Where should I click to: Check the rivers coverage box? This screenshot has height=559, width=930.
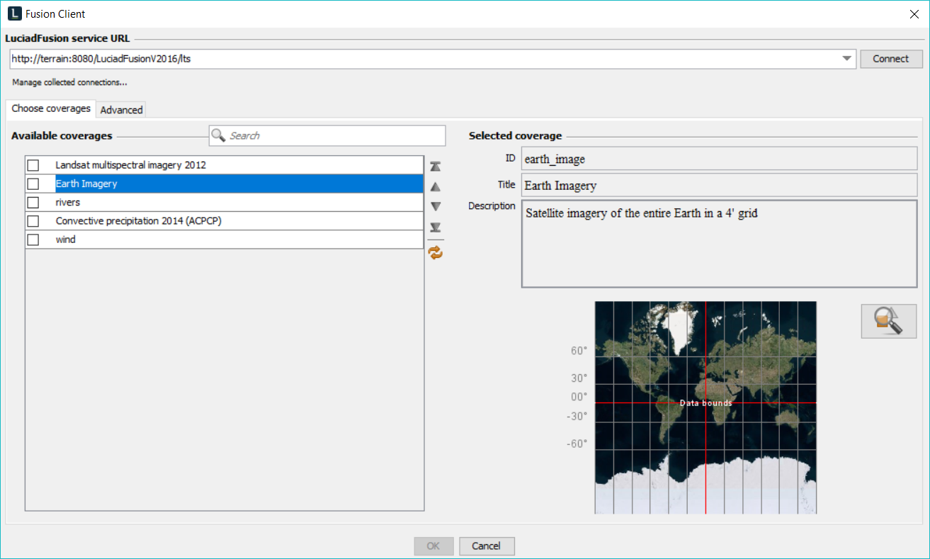click(x=33, y=203)
